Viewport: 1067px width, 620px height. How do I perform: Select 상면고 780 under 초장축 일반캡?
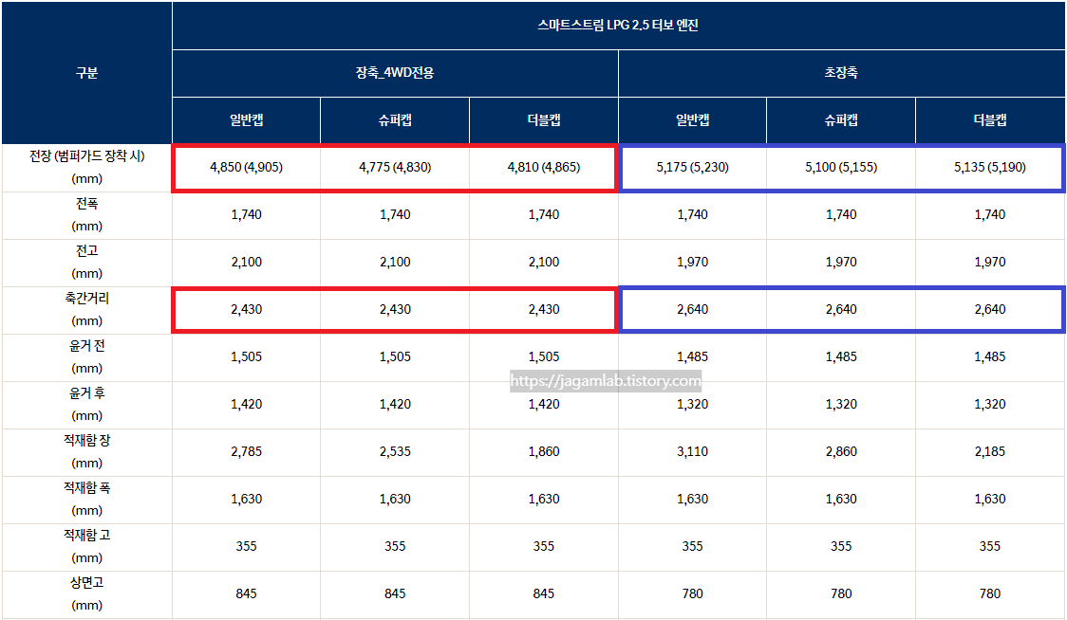pos(693,594)
